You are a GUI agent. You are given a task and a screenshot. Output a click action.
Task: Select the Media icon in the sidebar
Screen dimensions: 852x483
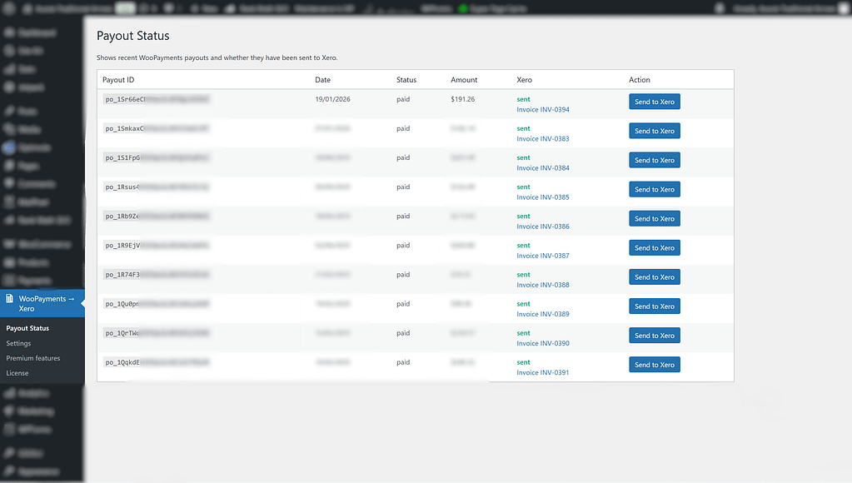9,129
